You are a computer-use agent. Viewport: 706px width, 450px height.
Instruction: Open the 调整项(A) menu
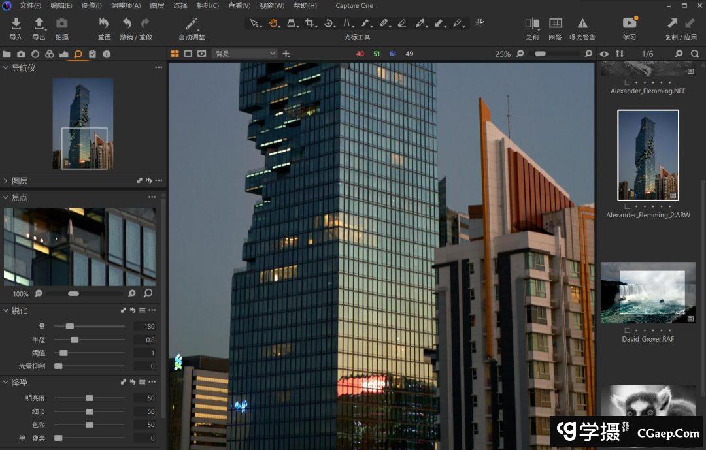coord(126,6)
